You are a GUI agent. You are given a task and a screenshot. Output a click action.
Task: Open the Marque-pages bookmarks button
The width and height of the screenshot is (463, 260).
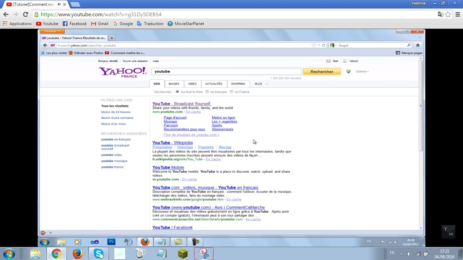pos(409,53)
